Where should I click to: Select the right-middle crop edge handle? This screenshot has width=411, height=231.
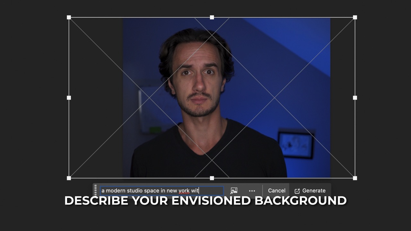(355, 98)
